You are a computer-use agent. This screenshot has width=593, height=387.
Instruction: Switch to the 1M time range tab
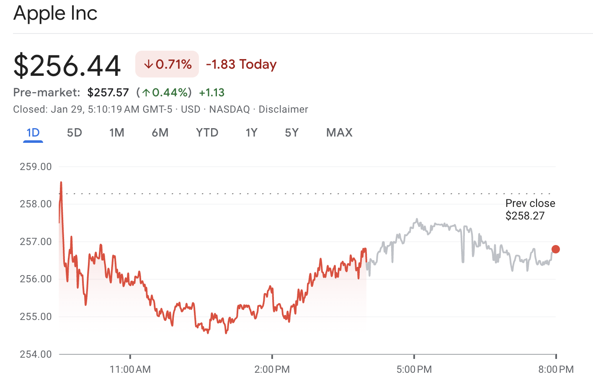coord(117,132)
